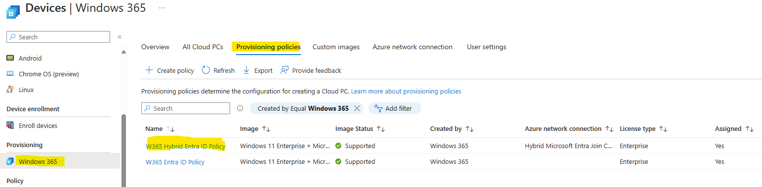The image size is (762, 187).
Task: Select Android in the sidebar
Action: [x=30, y=58]
